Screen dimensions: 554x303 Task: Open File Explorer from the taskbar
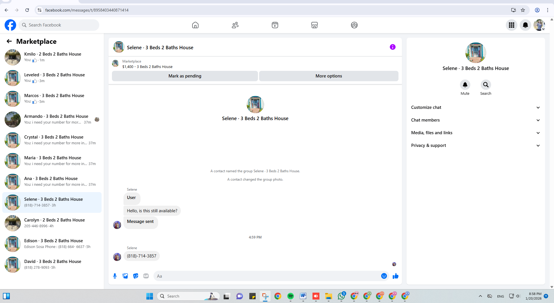point(329,296)
